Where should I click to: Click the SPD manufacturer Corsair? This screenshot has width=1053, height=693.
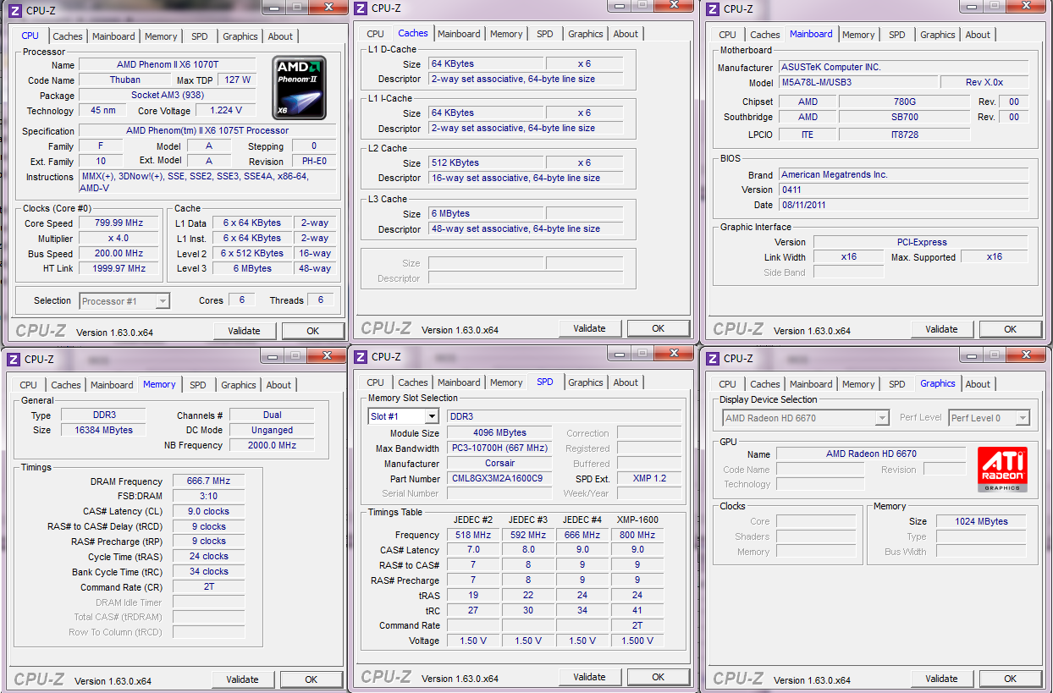coord(499,464)
